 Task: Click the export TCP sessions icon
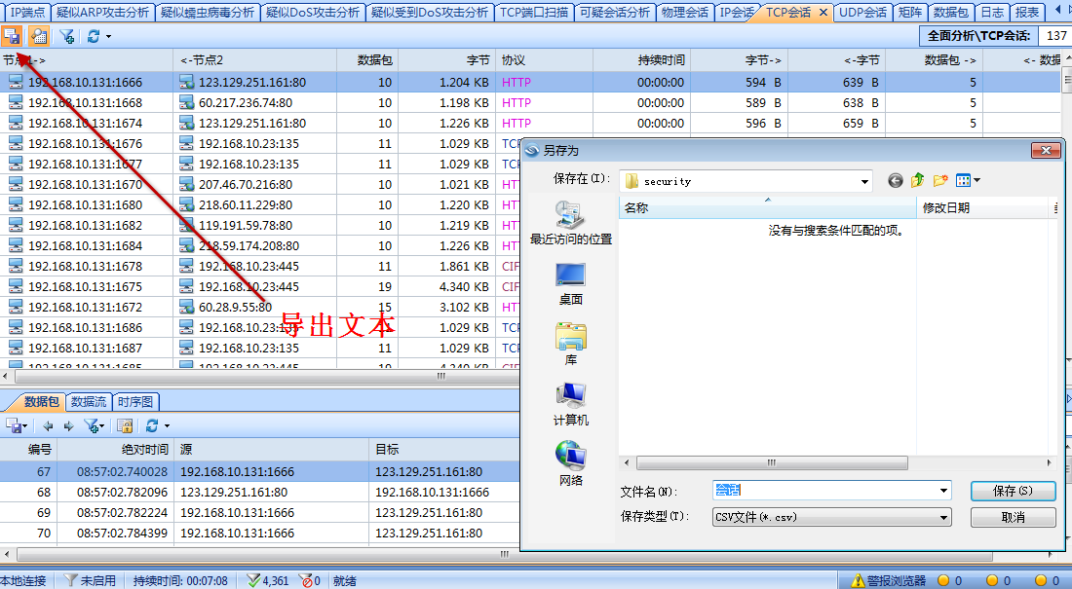click(13, 36)
